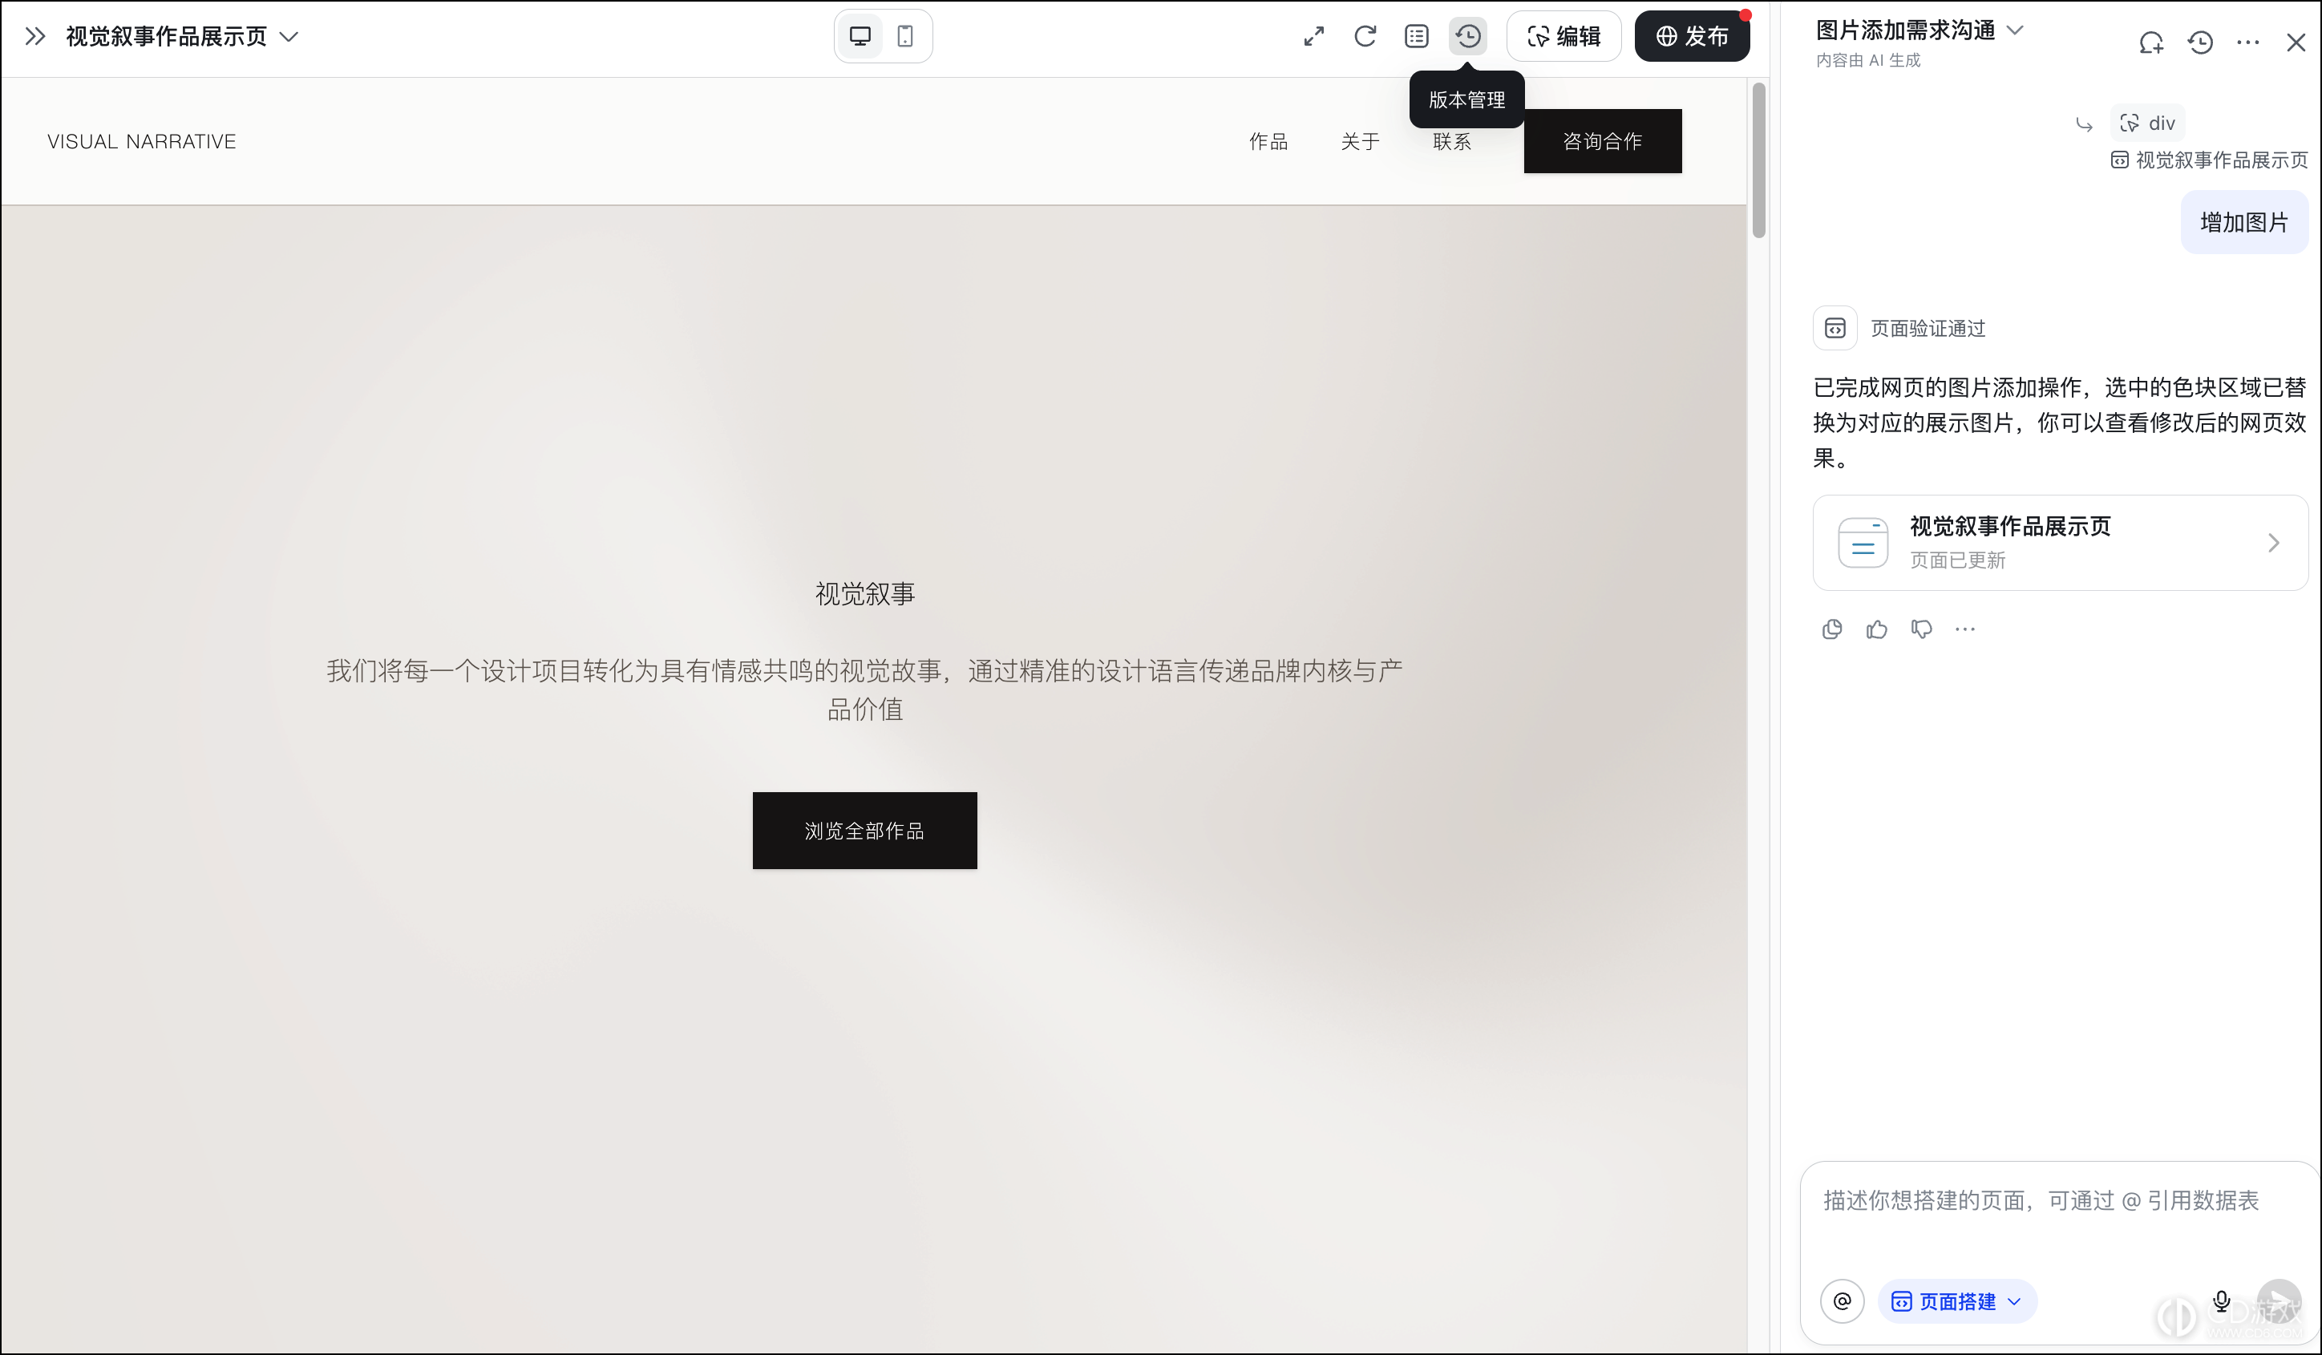Click the 增加图片 message bubble
The width and height of the screenshot is (2322, 1355).
(x=2243, y=222)
